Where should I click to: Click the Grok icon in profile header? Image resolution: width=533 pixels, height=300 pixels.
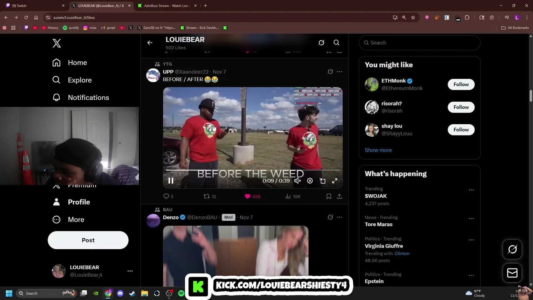click(321, 42)
